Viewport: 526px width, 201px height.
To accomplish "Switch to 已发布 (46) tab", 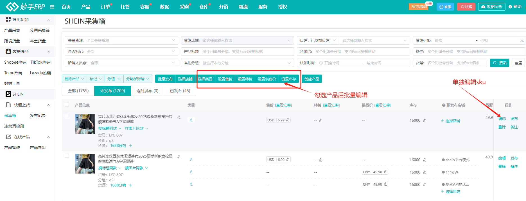I will [180, 91].
